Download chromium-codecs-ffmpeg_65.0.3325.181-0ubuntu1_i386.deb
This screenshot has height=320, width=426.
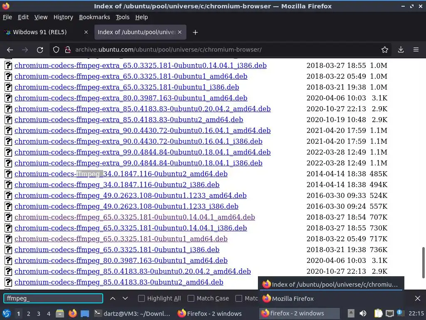[x=117, y=250]
